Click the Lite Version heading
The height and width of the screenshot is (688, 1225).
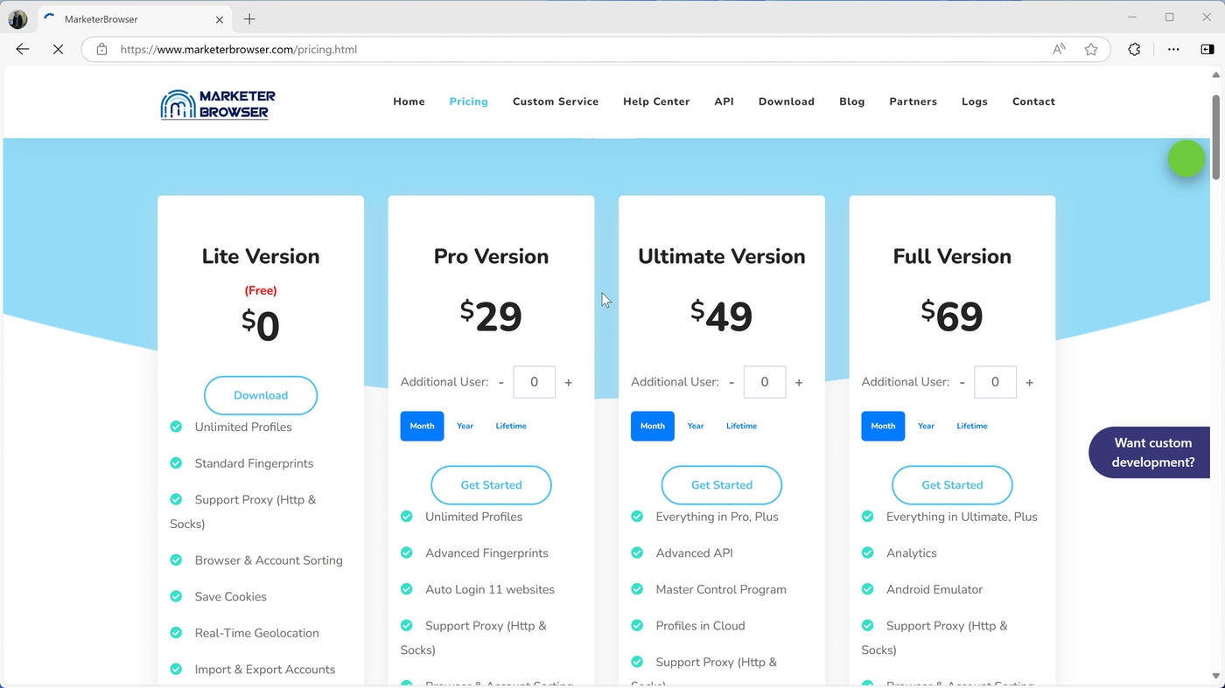261,256
